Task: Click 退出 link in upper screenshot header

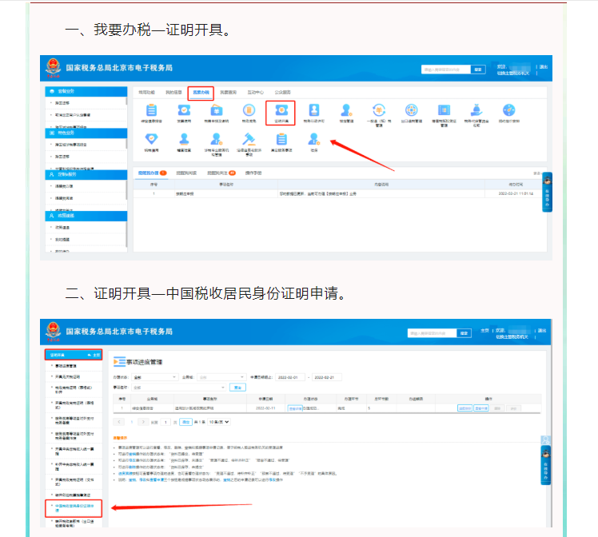Action: [x=544, y=66]
